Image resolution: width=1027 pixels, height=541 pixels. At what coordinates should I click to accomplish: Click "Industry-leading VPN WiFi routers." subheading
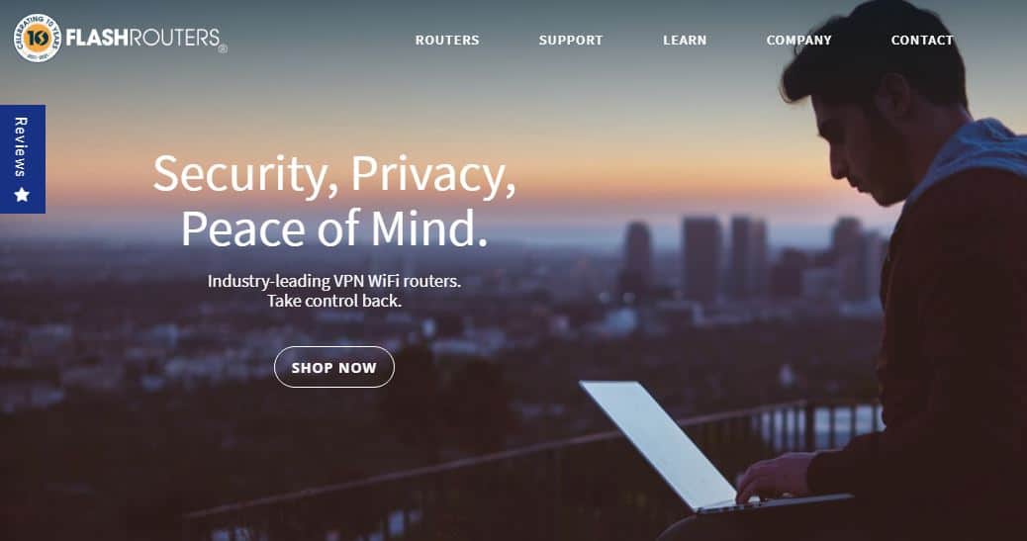334,281
